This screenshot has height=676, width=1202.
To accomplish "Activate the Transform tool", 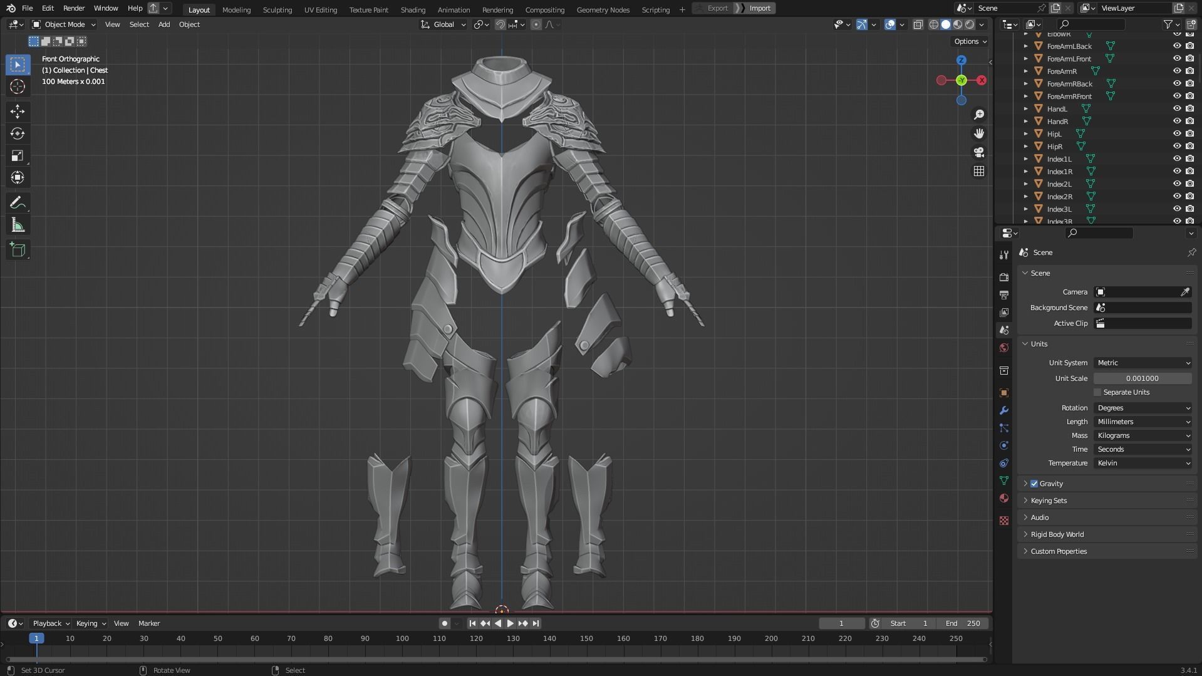I will [18, 177].
